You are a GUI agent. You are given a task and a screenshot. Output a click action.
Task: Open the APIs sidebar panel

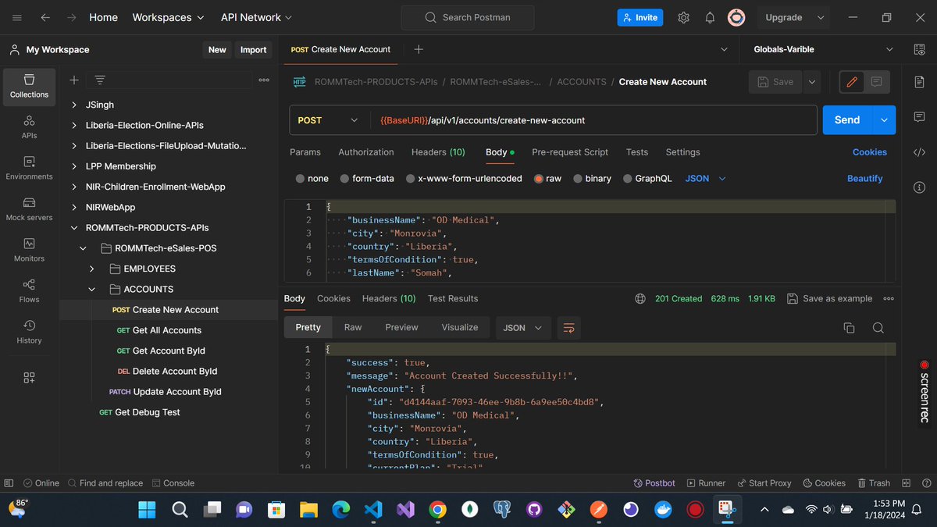pyautogui.click(x=29, y=127)
